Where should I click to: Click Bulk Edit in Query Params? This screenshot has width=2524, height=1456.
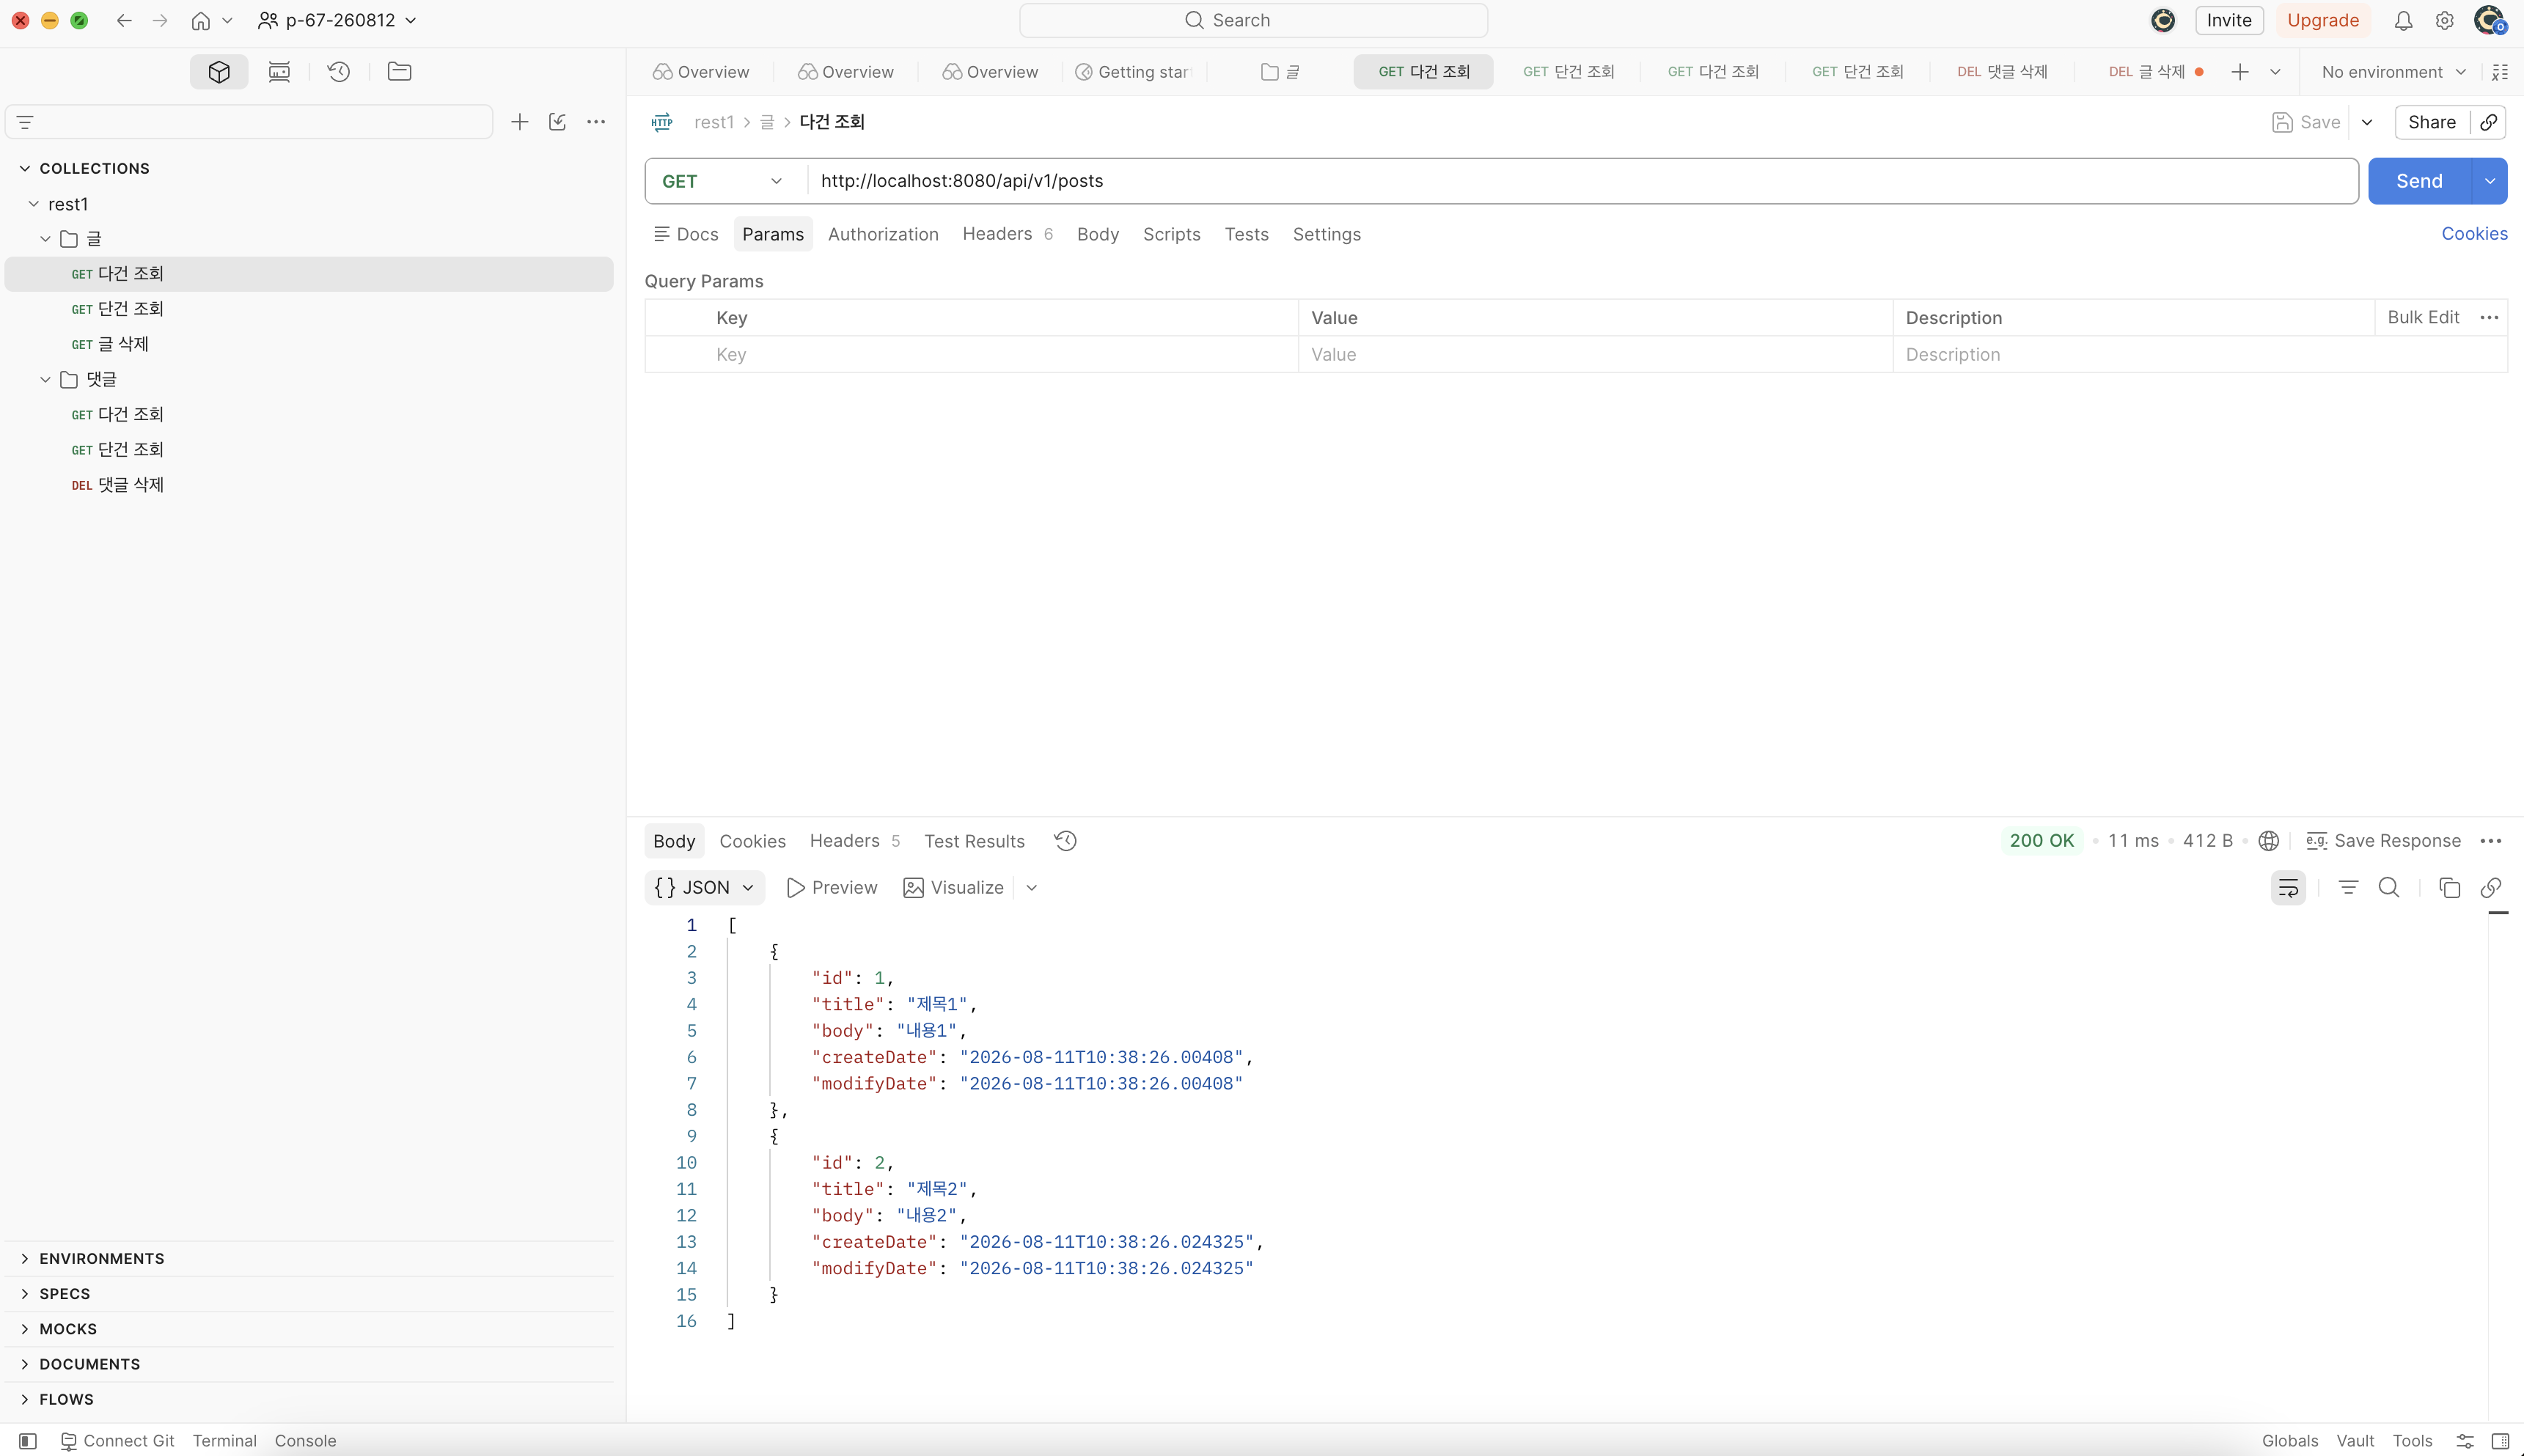(x=2422, y=317)
